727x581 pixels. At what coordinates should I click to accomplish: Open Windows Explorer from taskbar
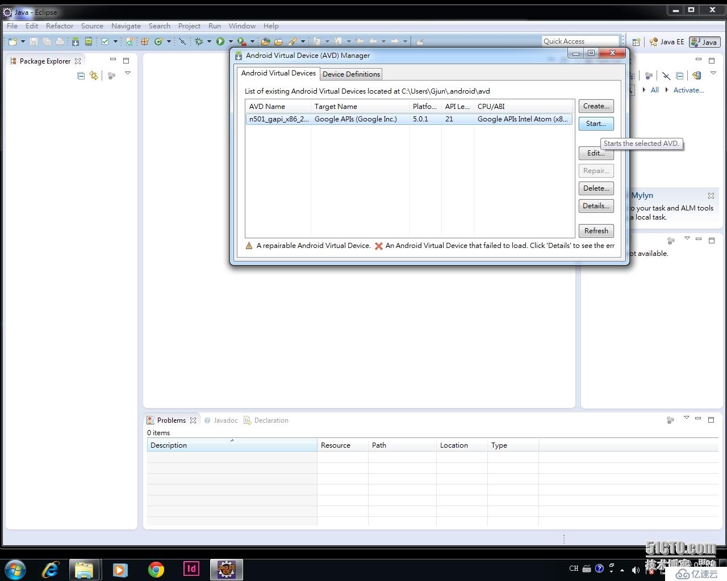85,569
